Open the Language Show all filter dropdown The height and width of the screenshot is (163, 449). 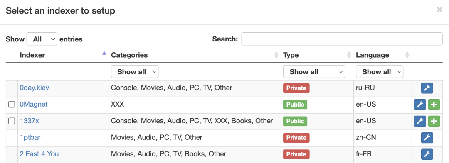[380, 72]
